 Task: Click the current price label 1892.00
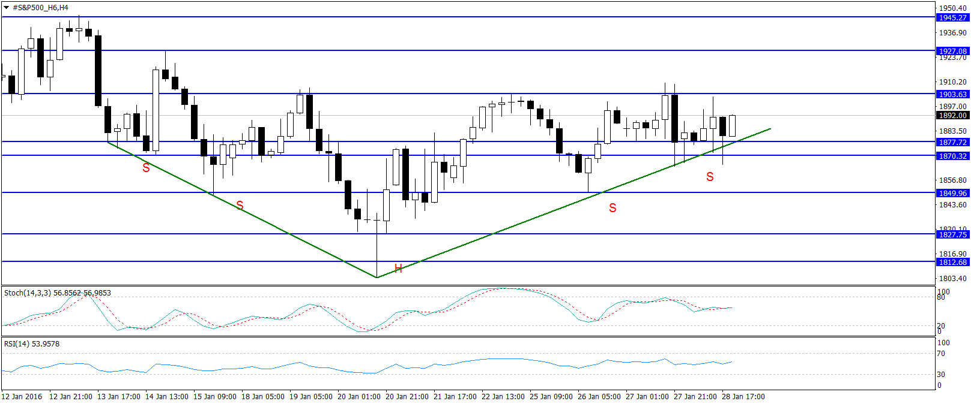tap(953, 115)
